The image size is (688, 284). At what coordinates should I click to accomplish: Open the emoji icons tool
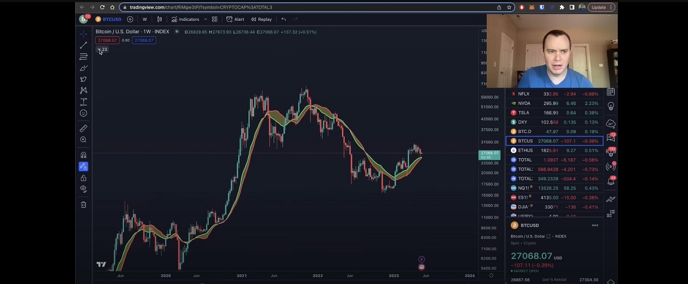tap(84, 113)
